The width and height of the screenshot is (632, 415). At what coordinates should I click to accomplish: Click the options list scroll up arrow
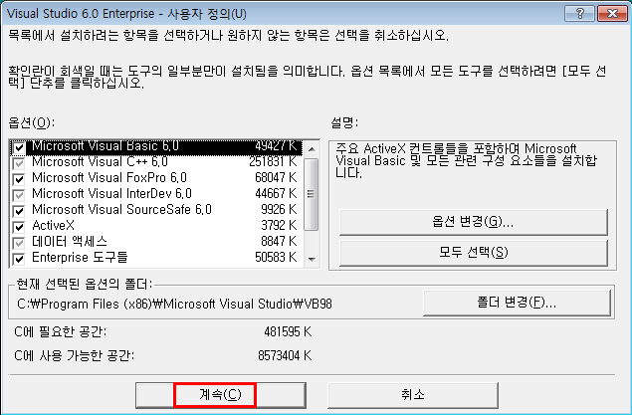[x=312, y=148]
